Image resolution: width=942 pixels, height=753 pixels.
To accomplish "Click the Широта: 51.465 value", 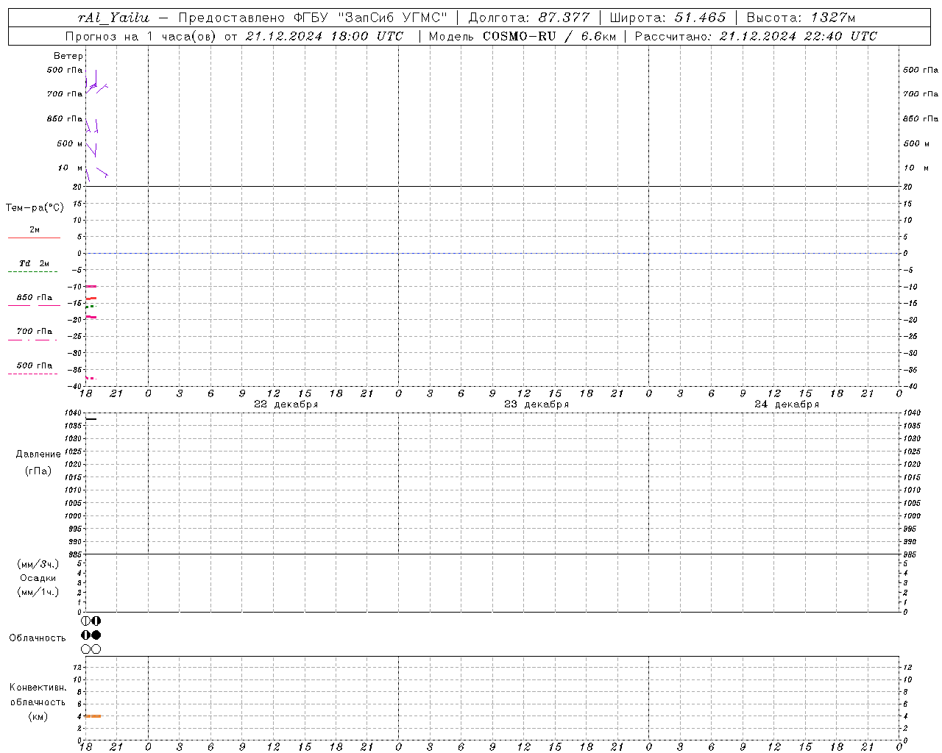I will (667, 18).
